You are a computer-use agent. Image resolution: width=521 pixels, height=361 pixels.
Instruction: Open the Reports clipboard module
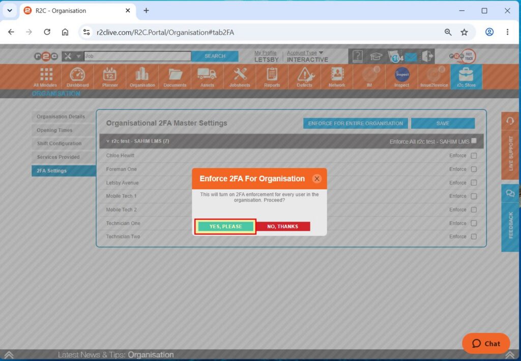click(272, 77)
